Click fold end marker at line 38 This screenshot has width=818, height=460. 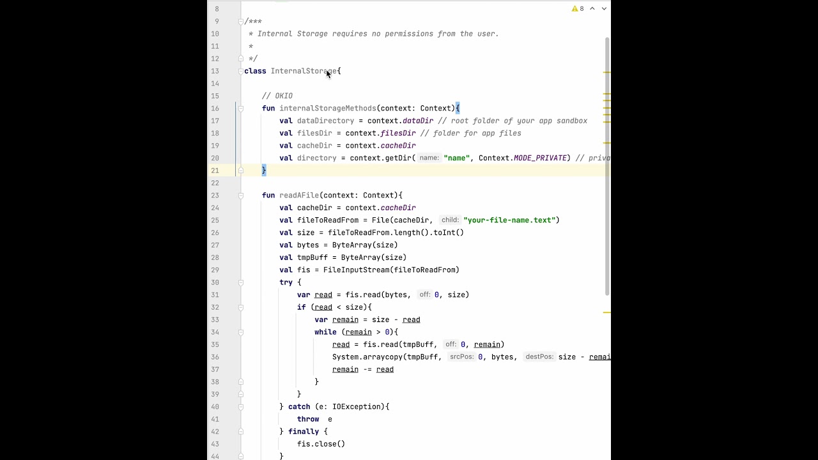click(x=241, y=382)
